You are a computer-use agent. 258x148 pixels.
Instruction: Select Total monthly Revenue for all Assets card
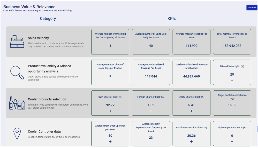[x=232, y=42]
